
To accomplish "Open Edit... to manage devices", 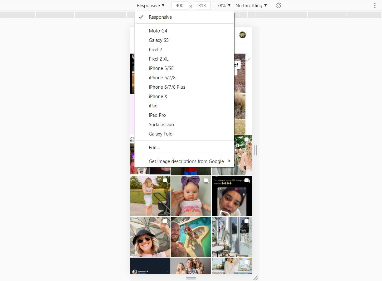I will [x=185, y=147].
